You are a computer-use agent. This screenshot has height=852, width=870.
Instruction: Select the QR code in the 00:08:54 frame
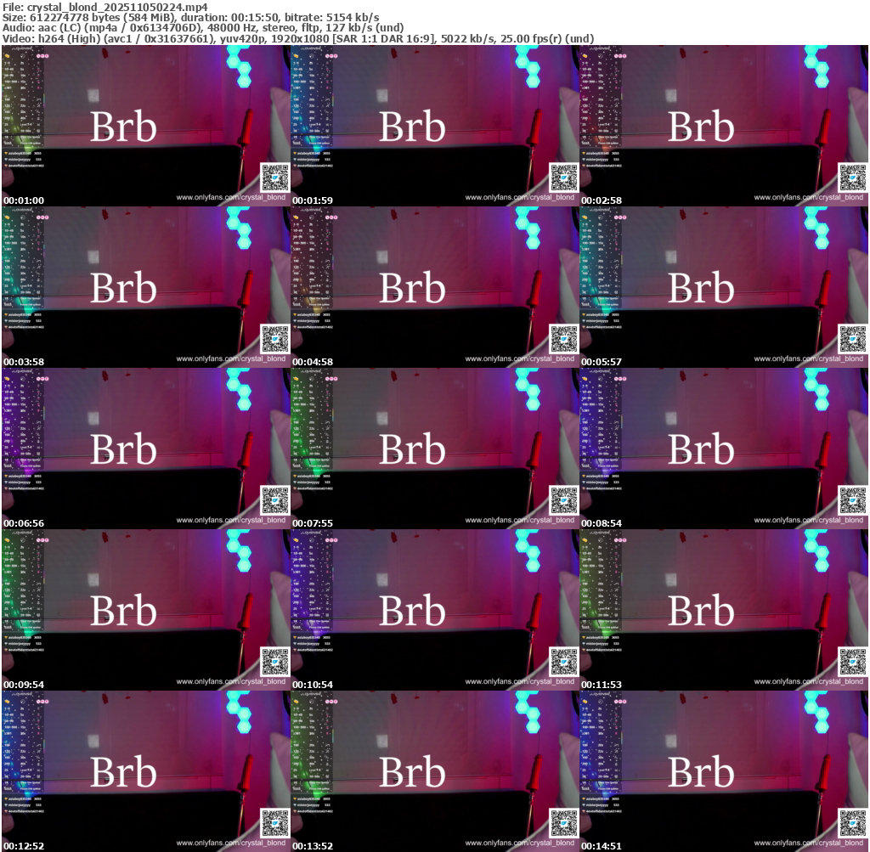[x=852, y=499]
